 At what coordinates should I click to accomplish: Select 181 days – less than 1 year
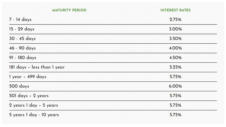(x=37, y=67)
